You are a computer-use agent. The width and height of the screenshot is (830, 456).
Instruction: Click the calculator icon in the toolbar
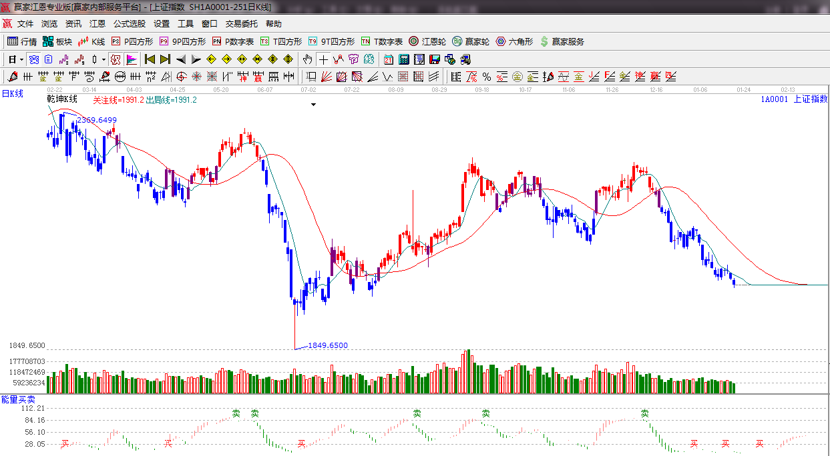[403, 59]
